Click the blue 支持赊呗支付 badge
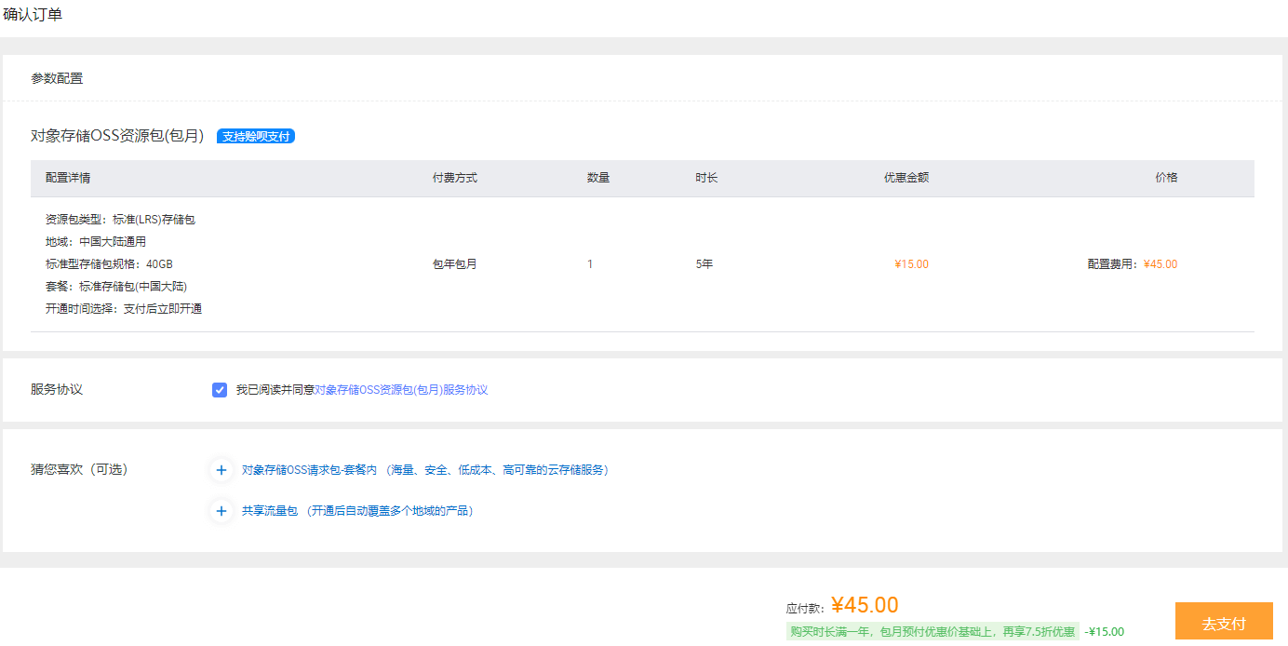Screen dimensions: 1288x646 click(256, 137)
